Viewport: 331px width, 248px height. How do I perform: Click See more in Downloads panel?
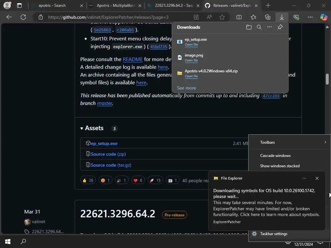tap(187, 88)
